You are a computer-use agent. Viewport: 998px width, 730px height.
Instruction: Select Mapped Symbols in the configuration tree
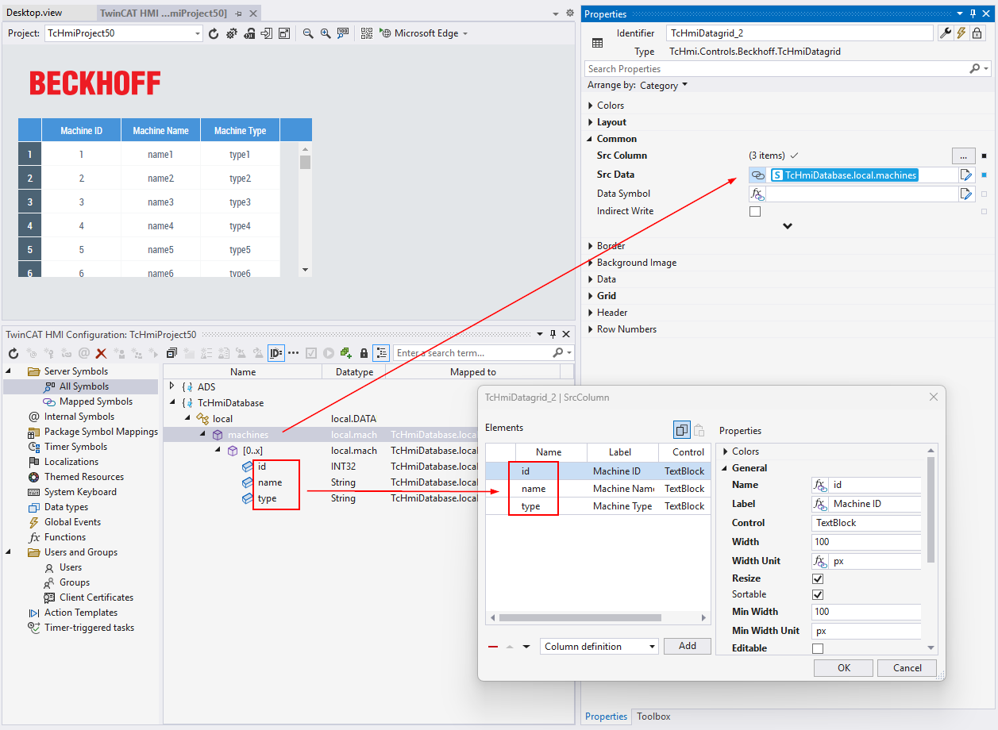95,401
